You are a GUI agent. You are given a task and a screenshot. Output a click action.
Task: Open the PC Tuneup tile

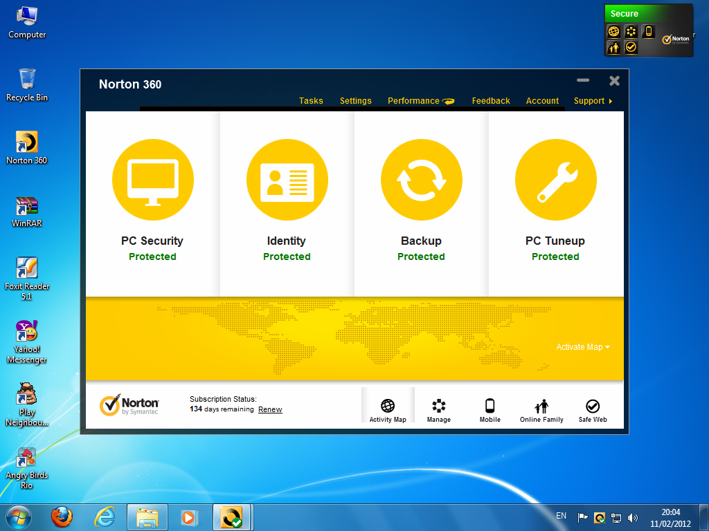(x=556, y=204)
